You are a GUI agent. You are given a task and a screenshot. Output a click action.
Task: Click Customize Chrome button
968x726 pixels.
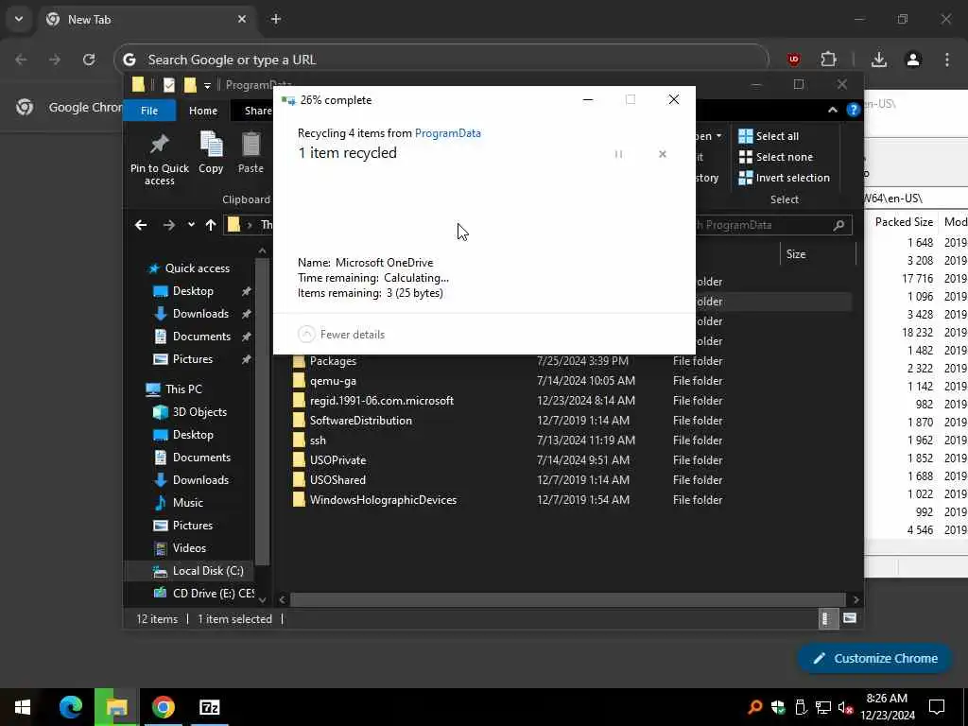pyautogui.click(x=875, y=658)
